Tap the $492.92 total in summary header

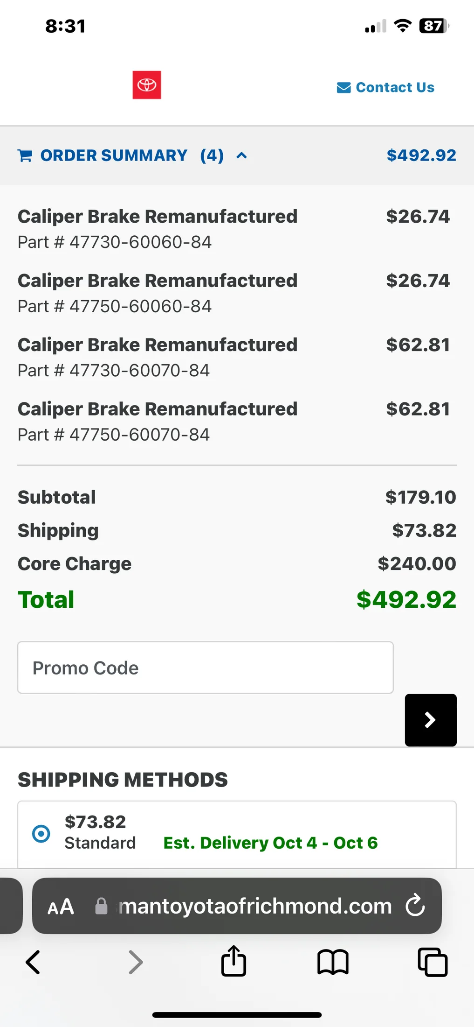[x=421, y=155]
